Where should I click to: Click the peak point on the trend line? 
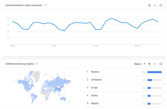(111, 18)
